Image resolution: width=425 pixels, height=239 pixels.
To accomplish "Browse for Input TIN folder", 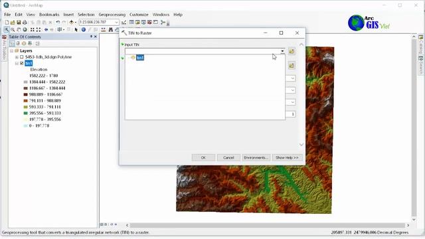I will pyautogui.click(x=292, y=51).
